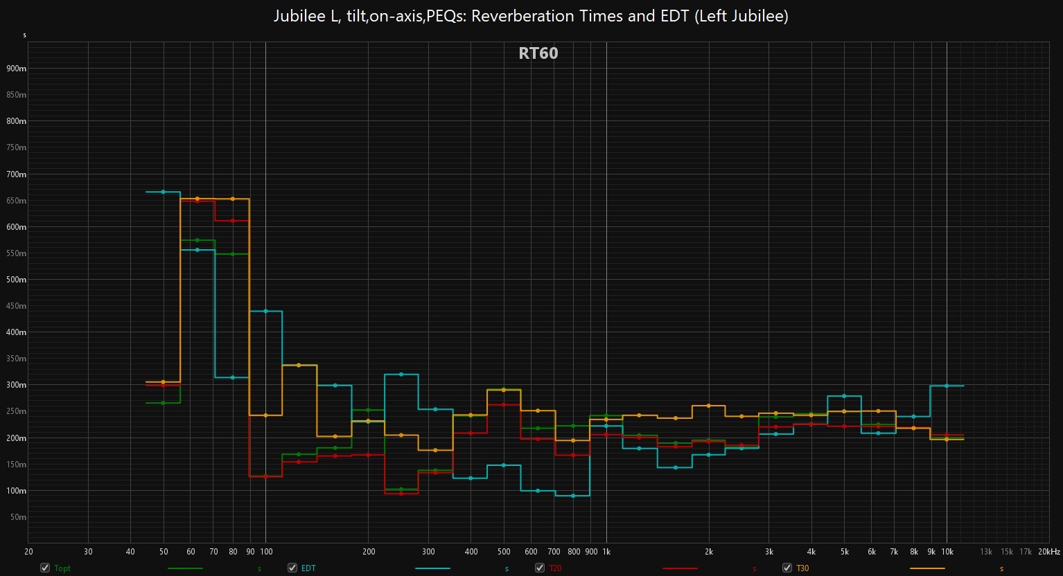Screen dimensions: 1063x576
Task: Select the EDT legend label
Action: (x=308, y=568)
